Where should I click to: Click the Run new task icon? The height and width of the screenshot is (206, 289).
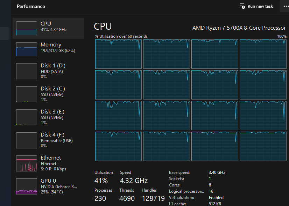pos(242,6)
